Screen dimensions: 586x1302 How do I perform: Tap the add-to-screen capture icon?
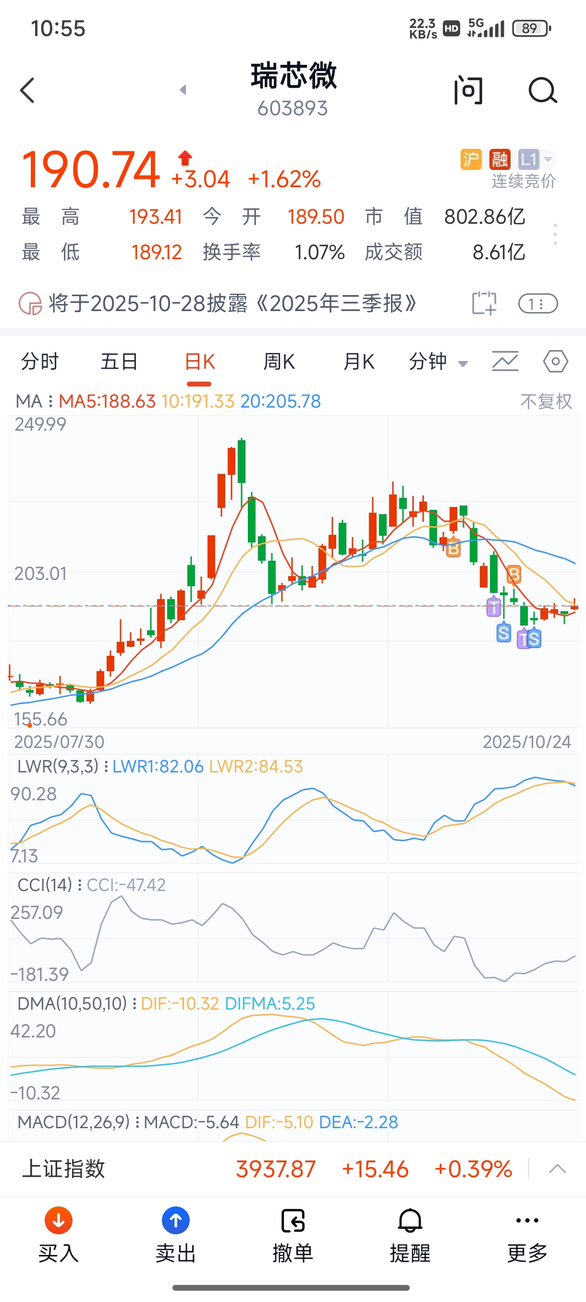click(484, 303)
